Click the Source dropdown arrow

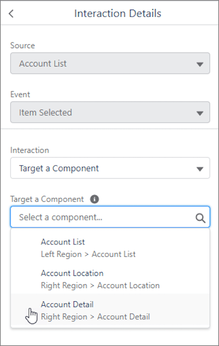pyautogui.click(x=200, y=64)
